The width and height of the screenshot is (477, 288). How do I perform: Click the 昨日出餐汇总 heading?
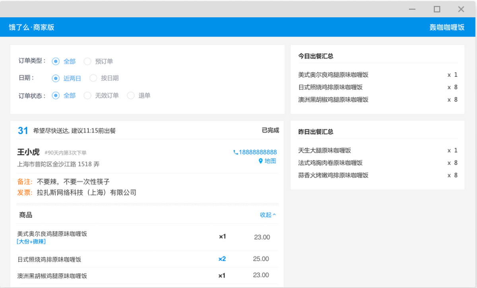pyautogui.click(x=316, y=132)
